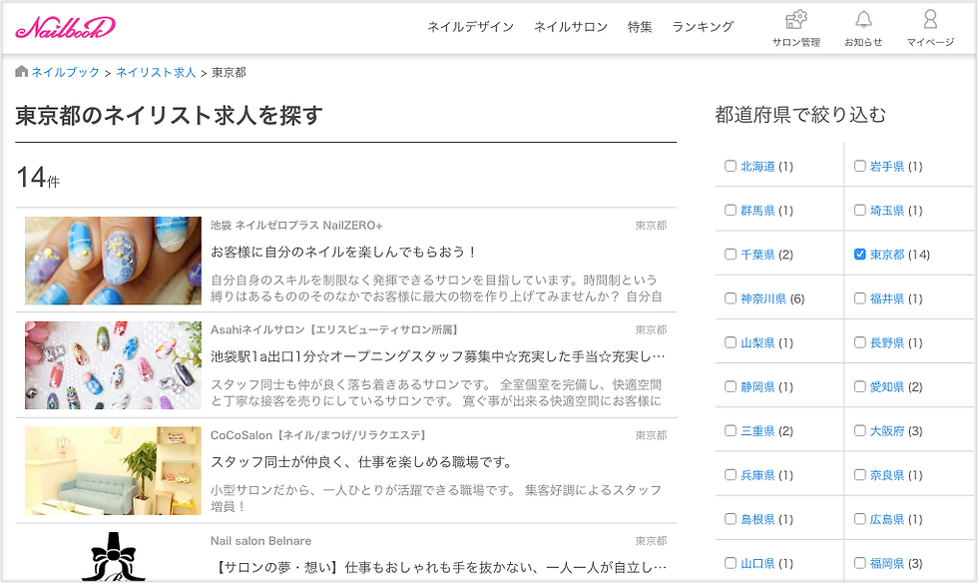978x583 pixels.
Task: Check the 神奈川県 checkbox
Action: [x=731, y=298]
